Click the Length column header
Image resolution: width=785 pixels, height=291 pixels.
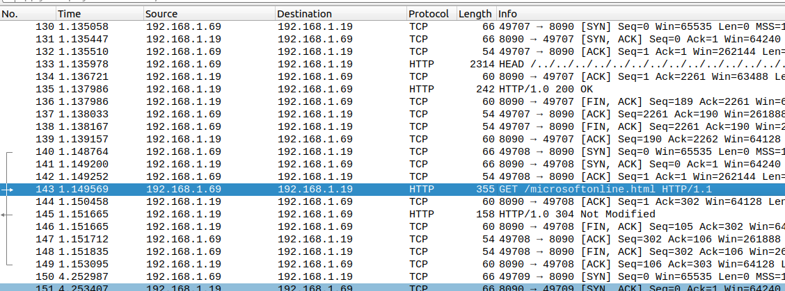(x=475, y=14)
